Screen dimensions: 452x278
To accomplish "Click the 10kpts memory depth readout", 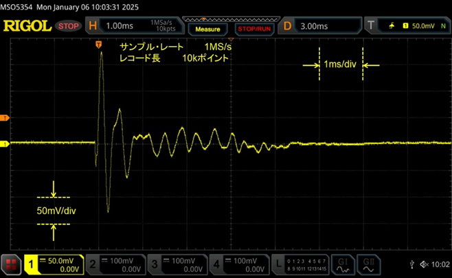I will pyautogui.click(x=166, y=29).
